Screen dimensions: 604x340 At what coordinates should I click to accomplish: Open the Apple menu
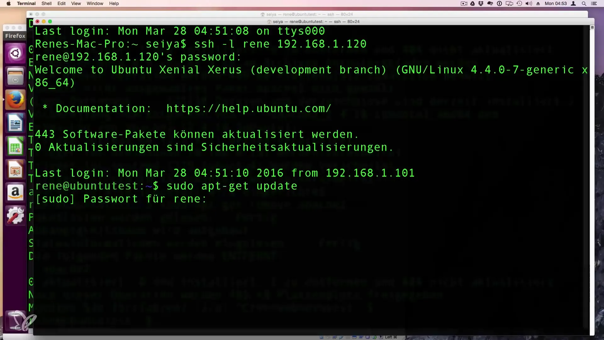click(8, 3)
